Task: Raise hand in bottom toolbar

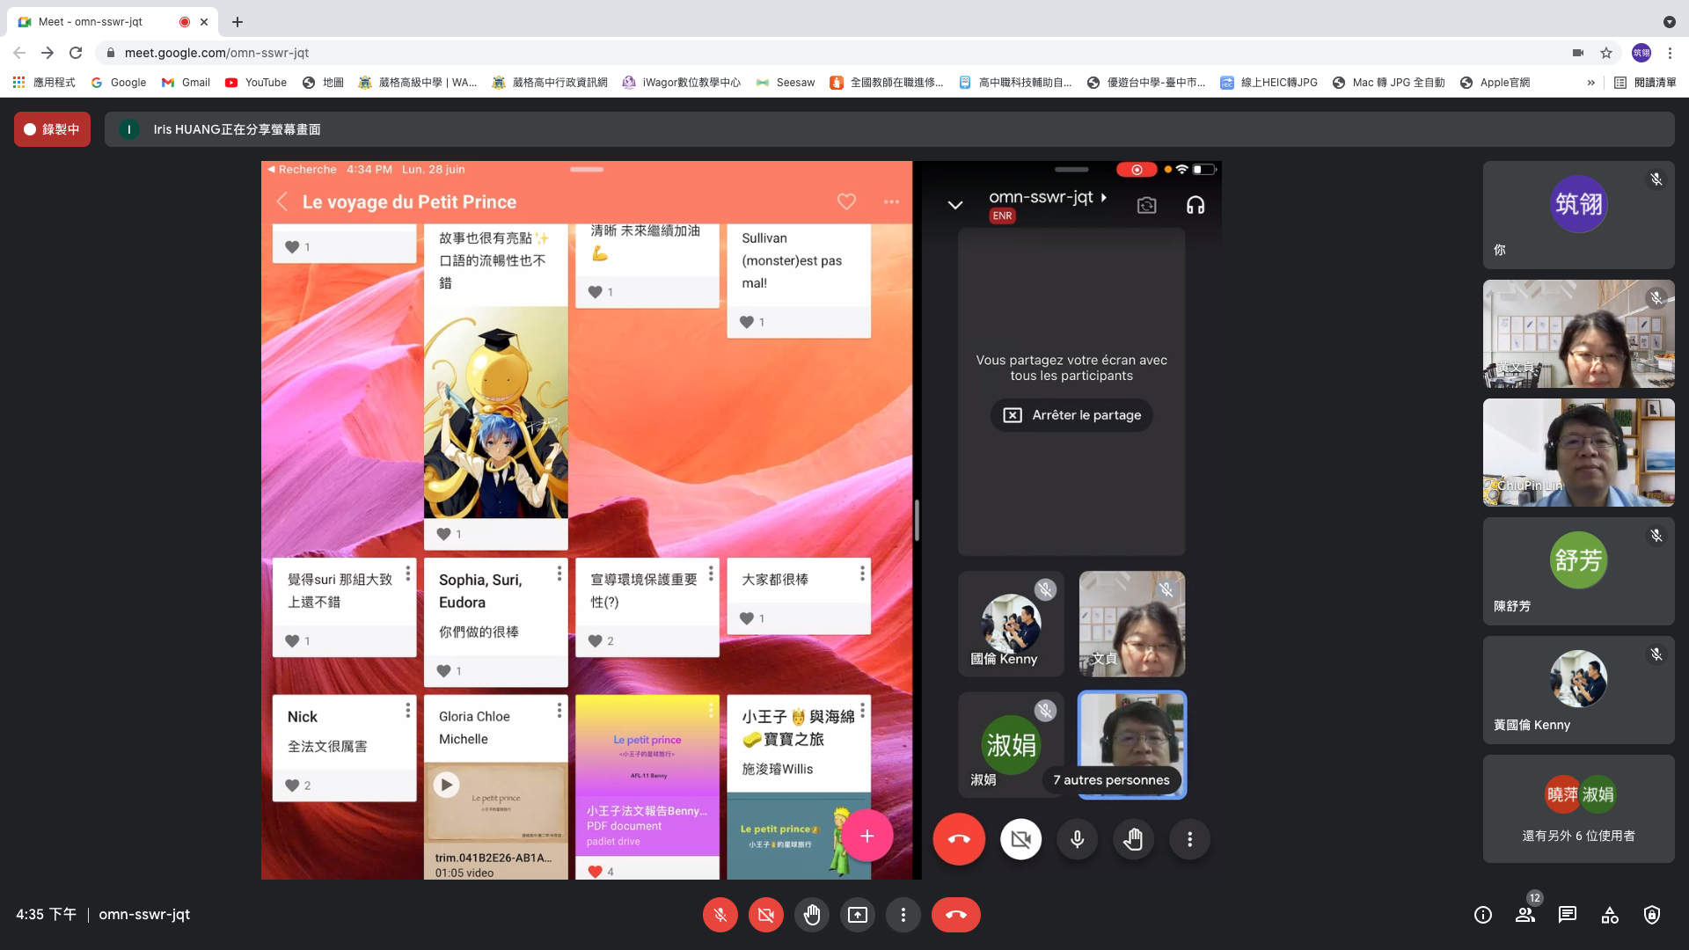Action: (811, 915)
